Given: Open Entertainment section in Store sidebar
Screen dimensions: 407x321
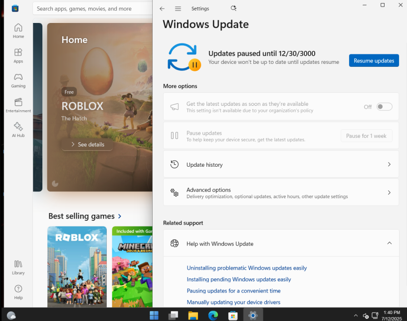Looking at the screenshot, I should 18,105.
